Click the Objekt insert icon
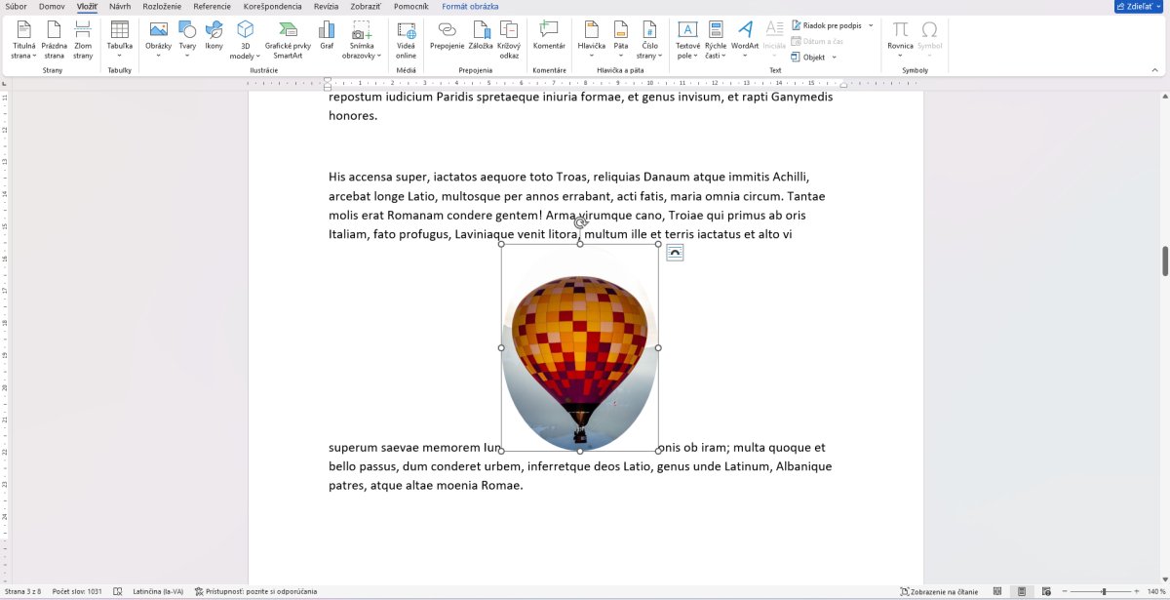Viewport: 1170px width, 600px height. point(796,57)
